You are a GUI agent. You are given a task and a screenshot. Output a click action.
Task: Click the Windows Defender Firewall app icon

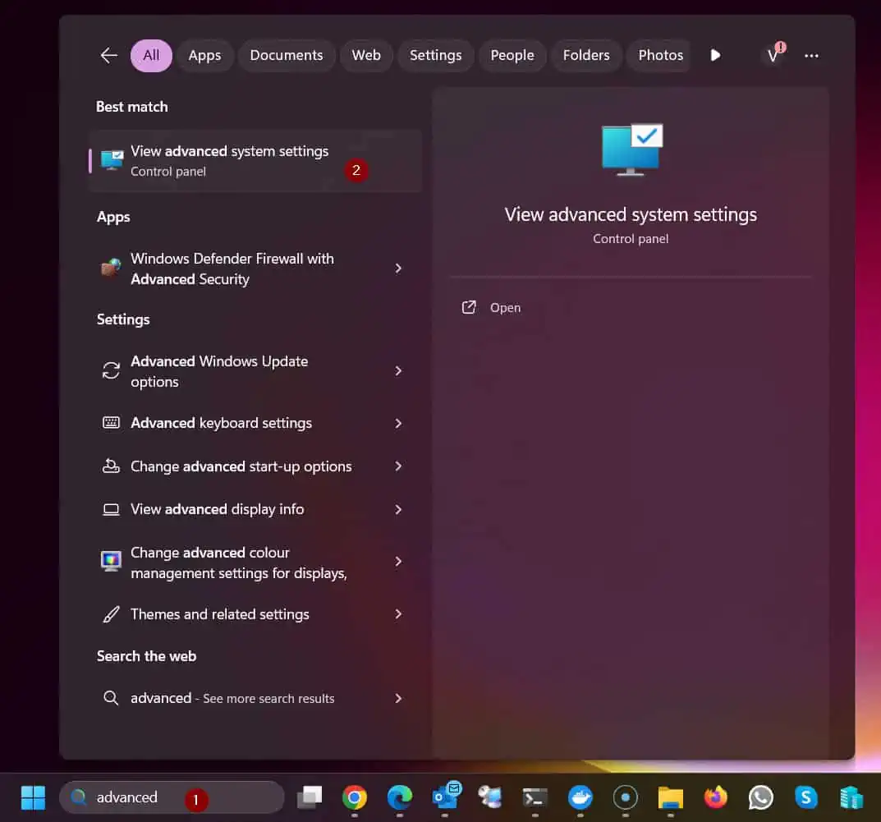[x=111, y=268]
